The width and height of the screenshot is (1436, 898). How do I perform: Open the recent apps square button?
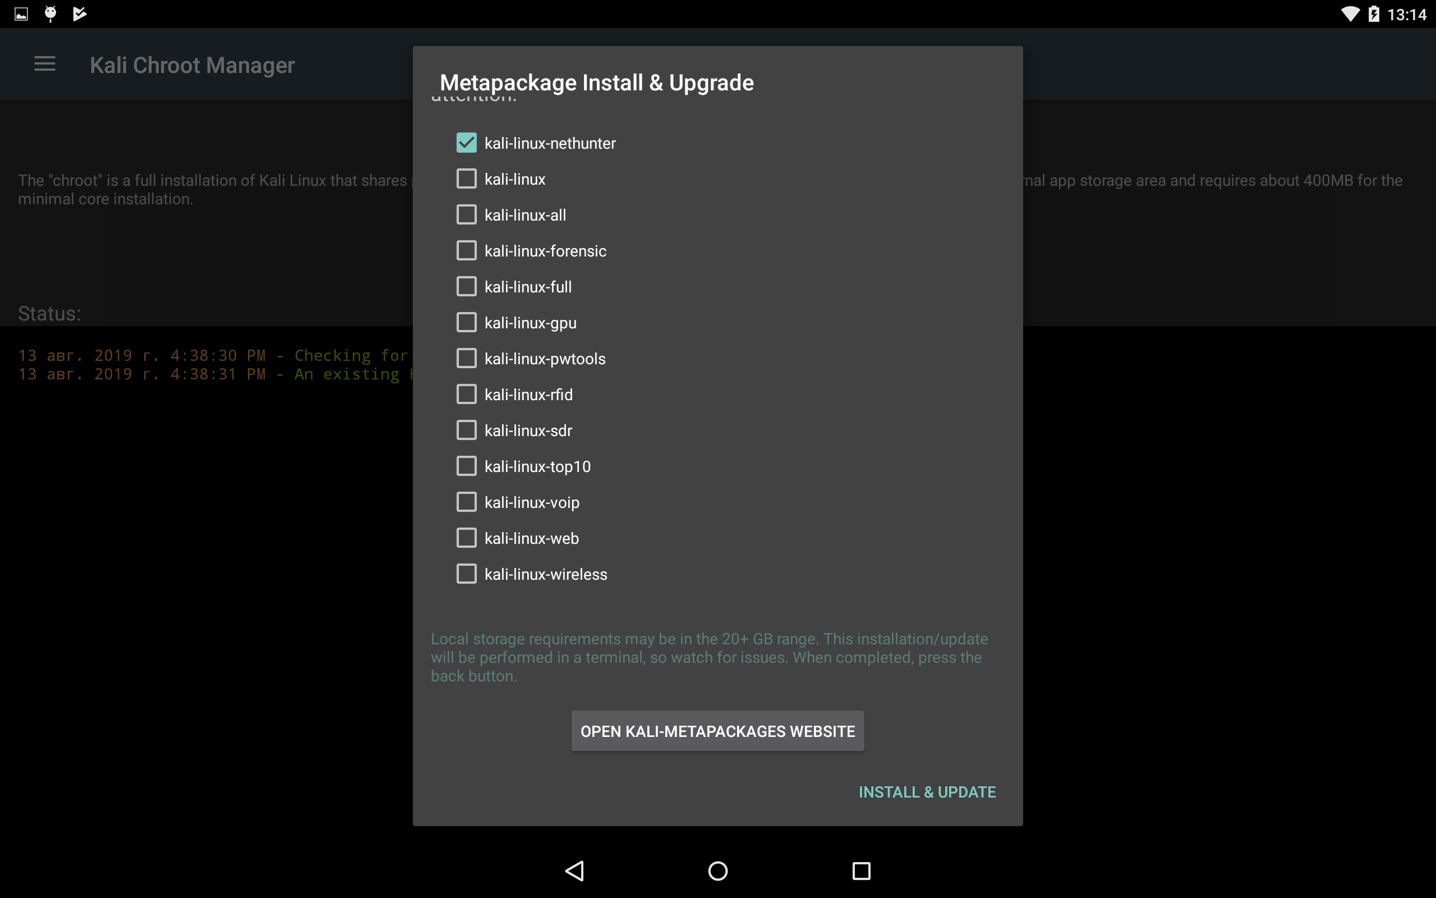point(861,870)
